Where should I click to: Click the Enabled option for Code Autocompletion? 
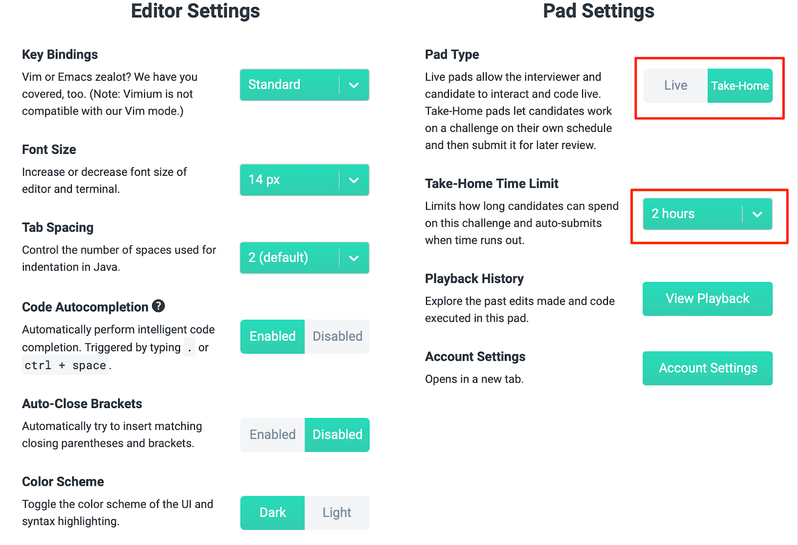(x=272, y=337)
